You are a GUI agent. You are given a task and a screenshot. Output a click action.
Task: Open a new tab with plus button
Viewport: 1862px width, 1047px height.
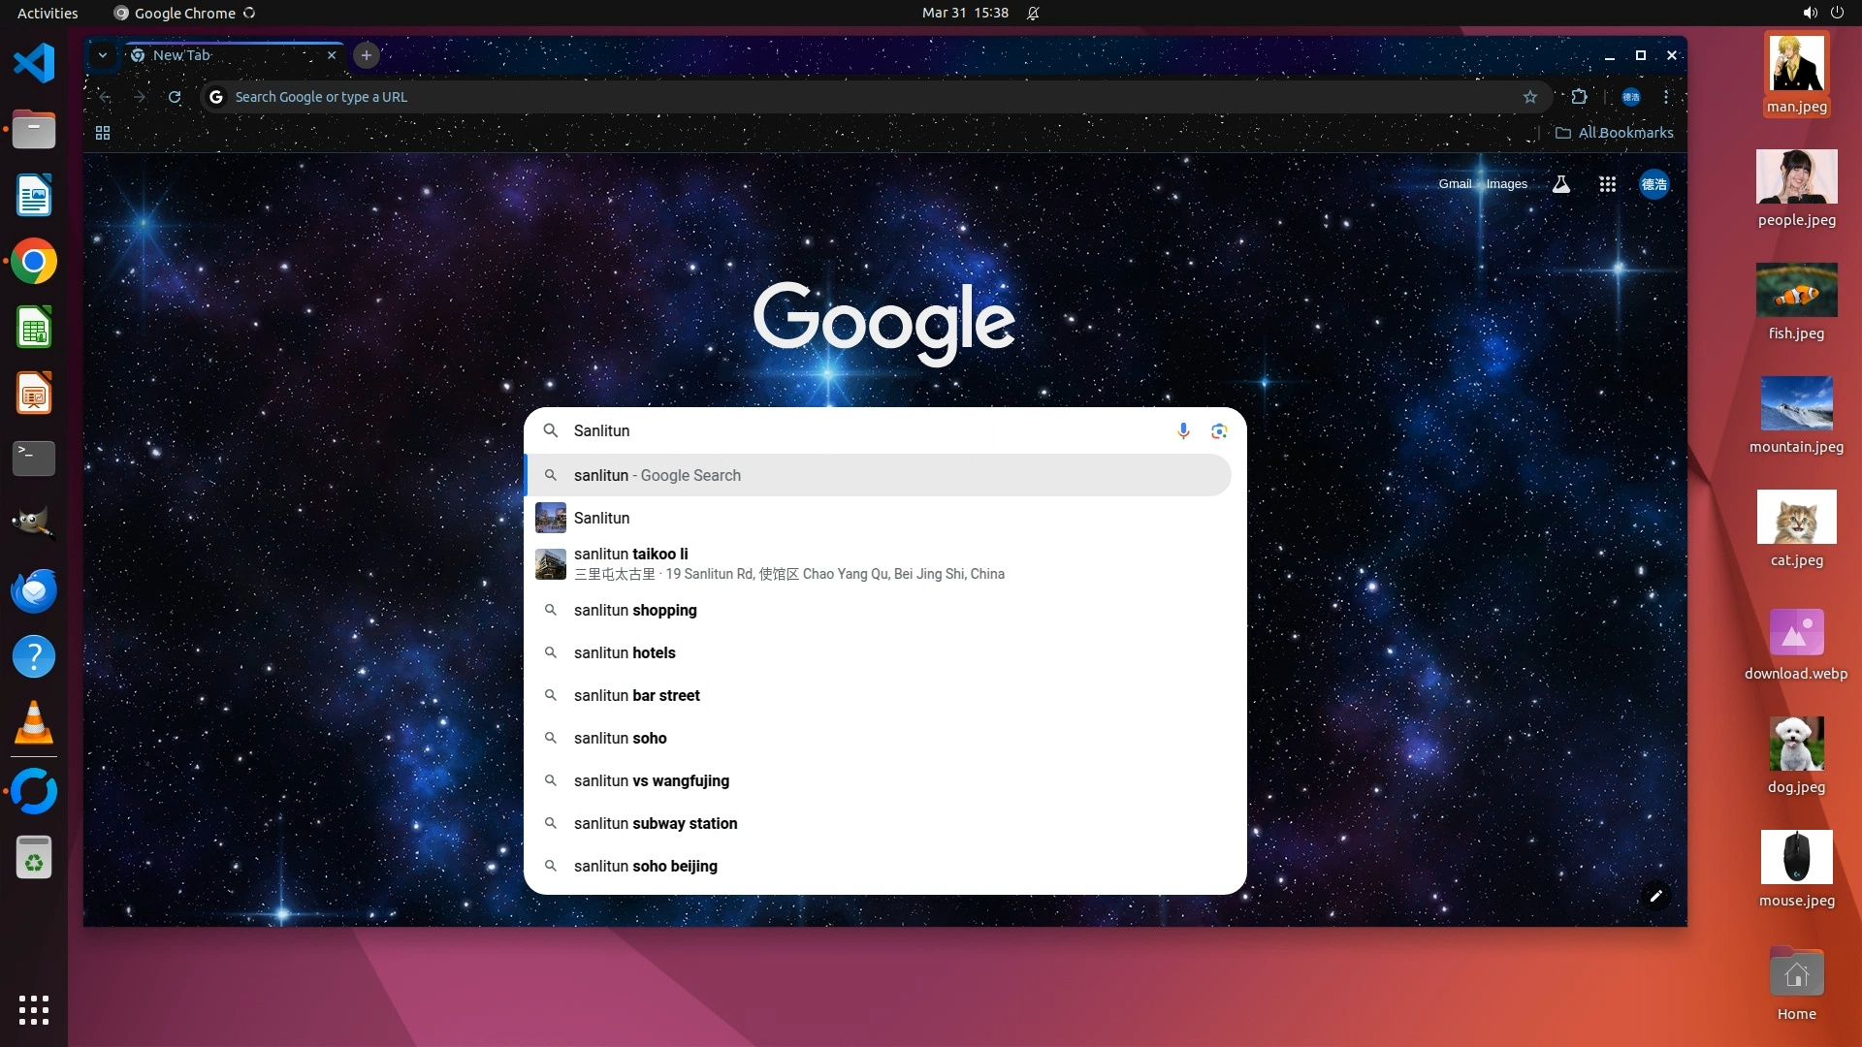pyautogui.click(x=367, y=55)
